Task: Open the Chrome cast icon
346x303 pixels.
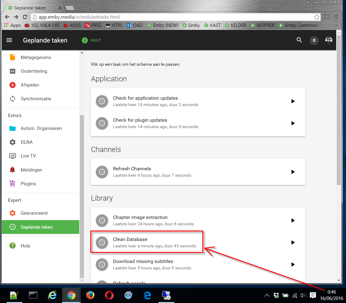Action: coord(327,17)
